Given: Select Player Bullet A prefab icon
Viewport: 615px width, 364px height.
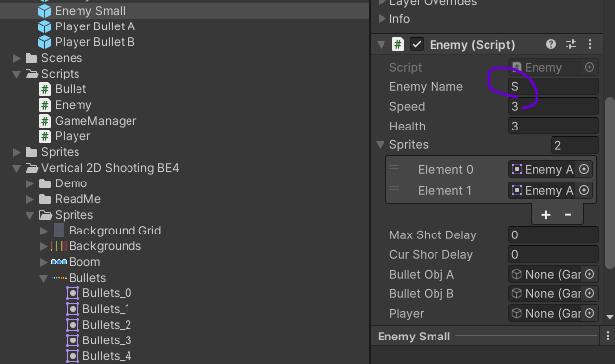Looking at the screenshot, I should (x=45, y=26).
